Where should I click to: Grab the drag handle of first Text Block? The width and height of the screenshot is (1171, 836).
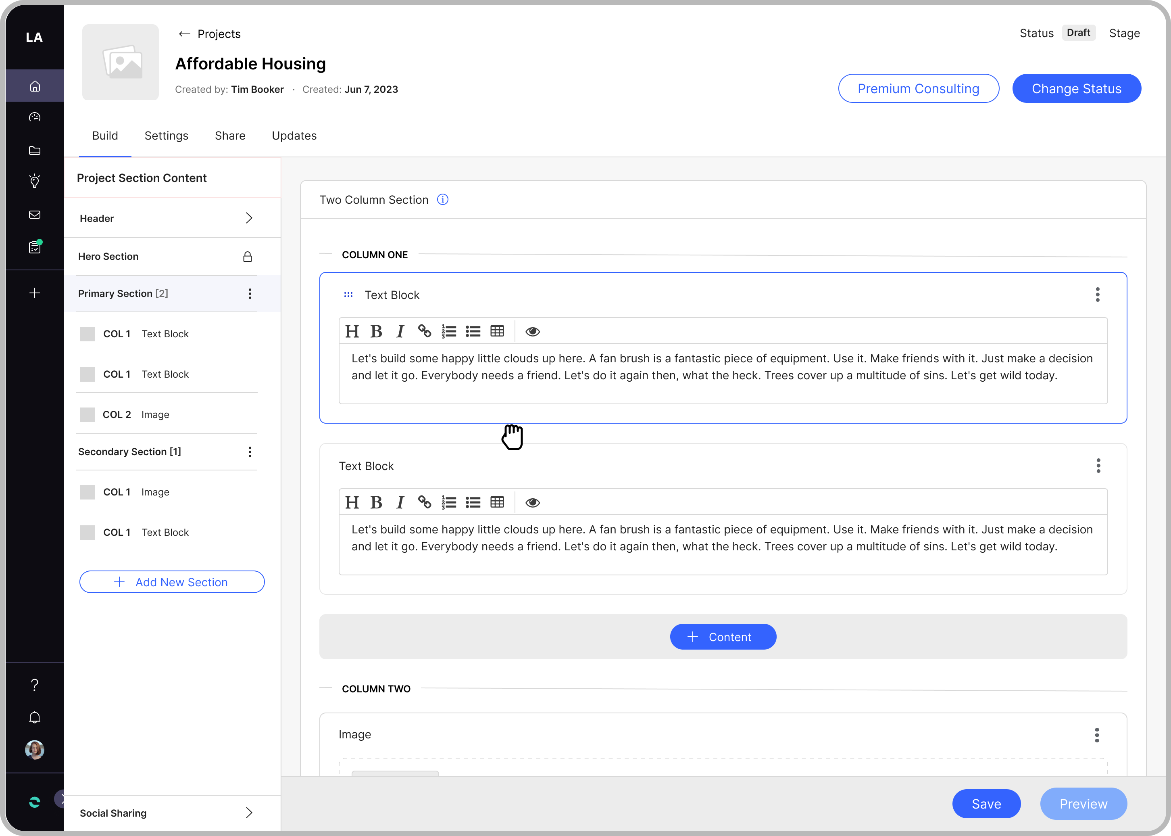(348, 295)
